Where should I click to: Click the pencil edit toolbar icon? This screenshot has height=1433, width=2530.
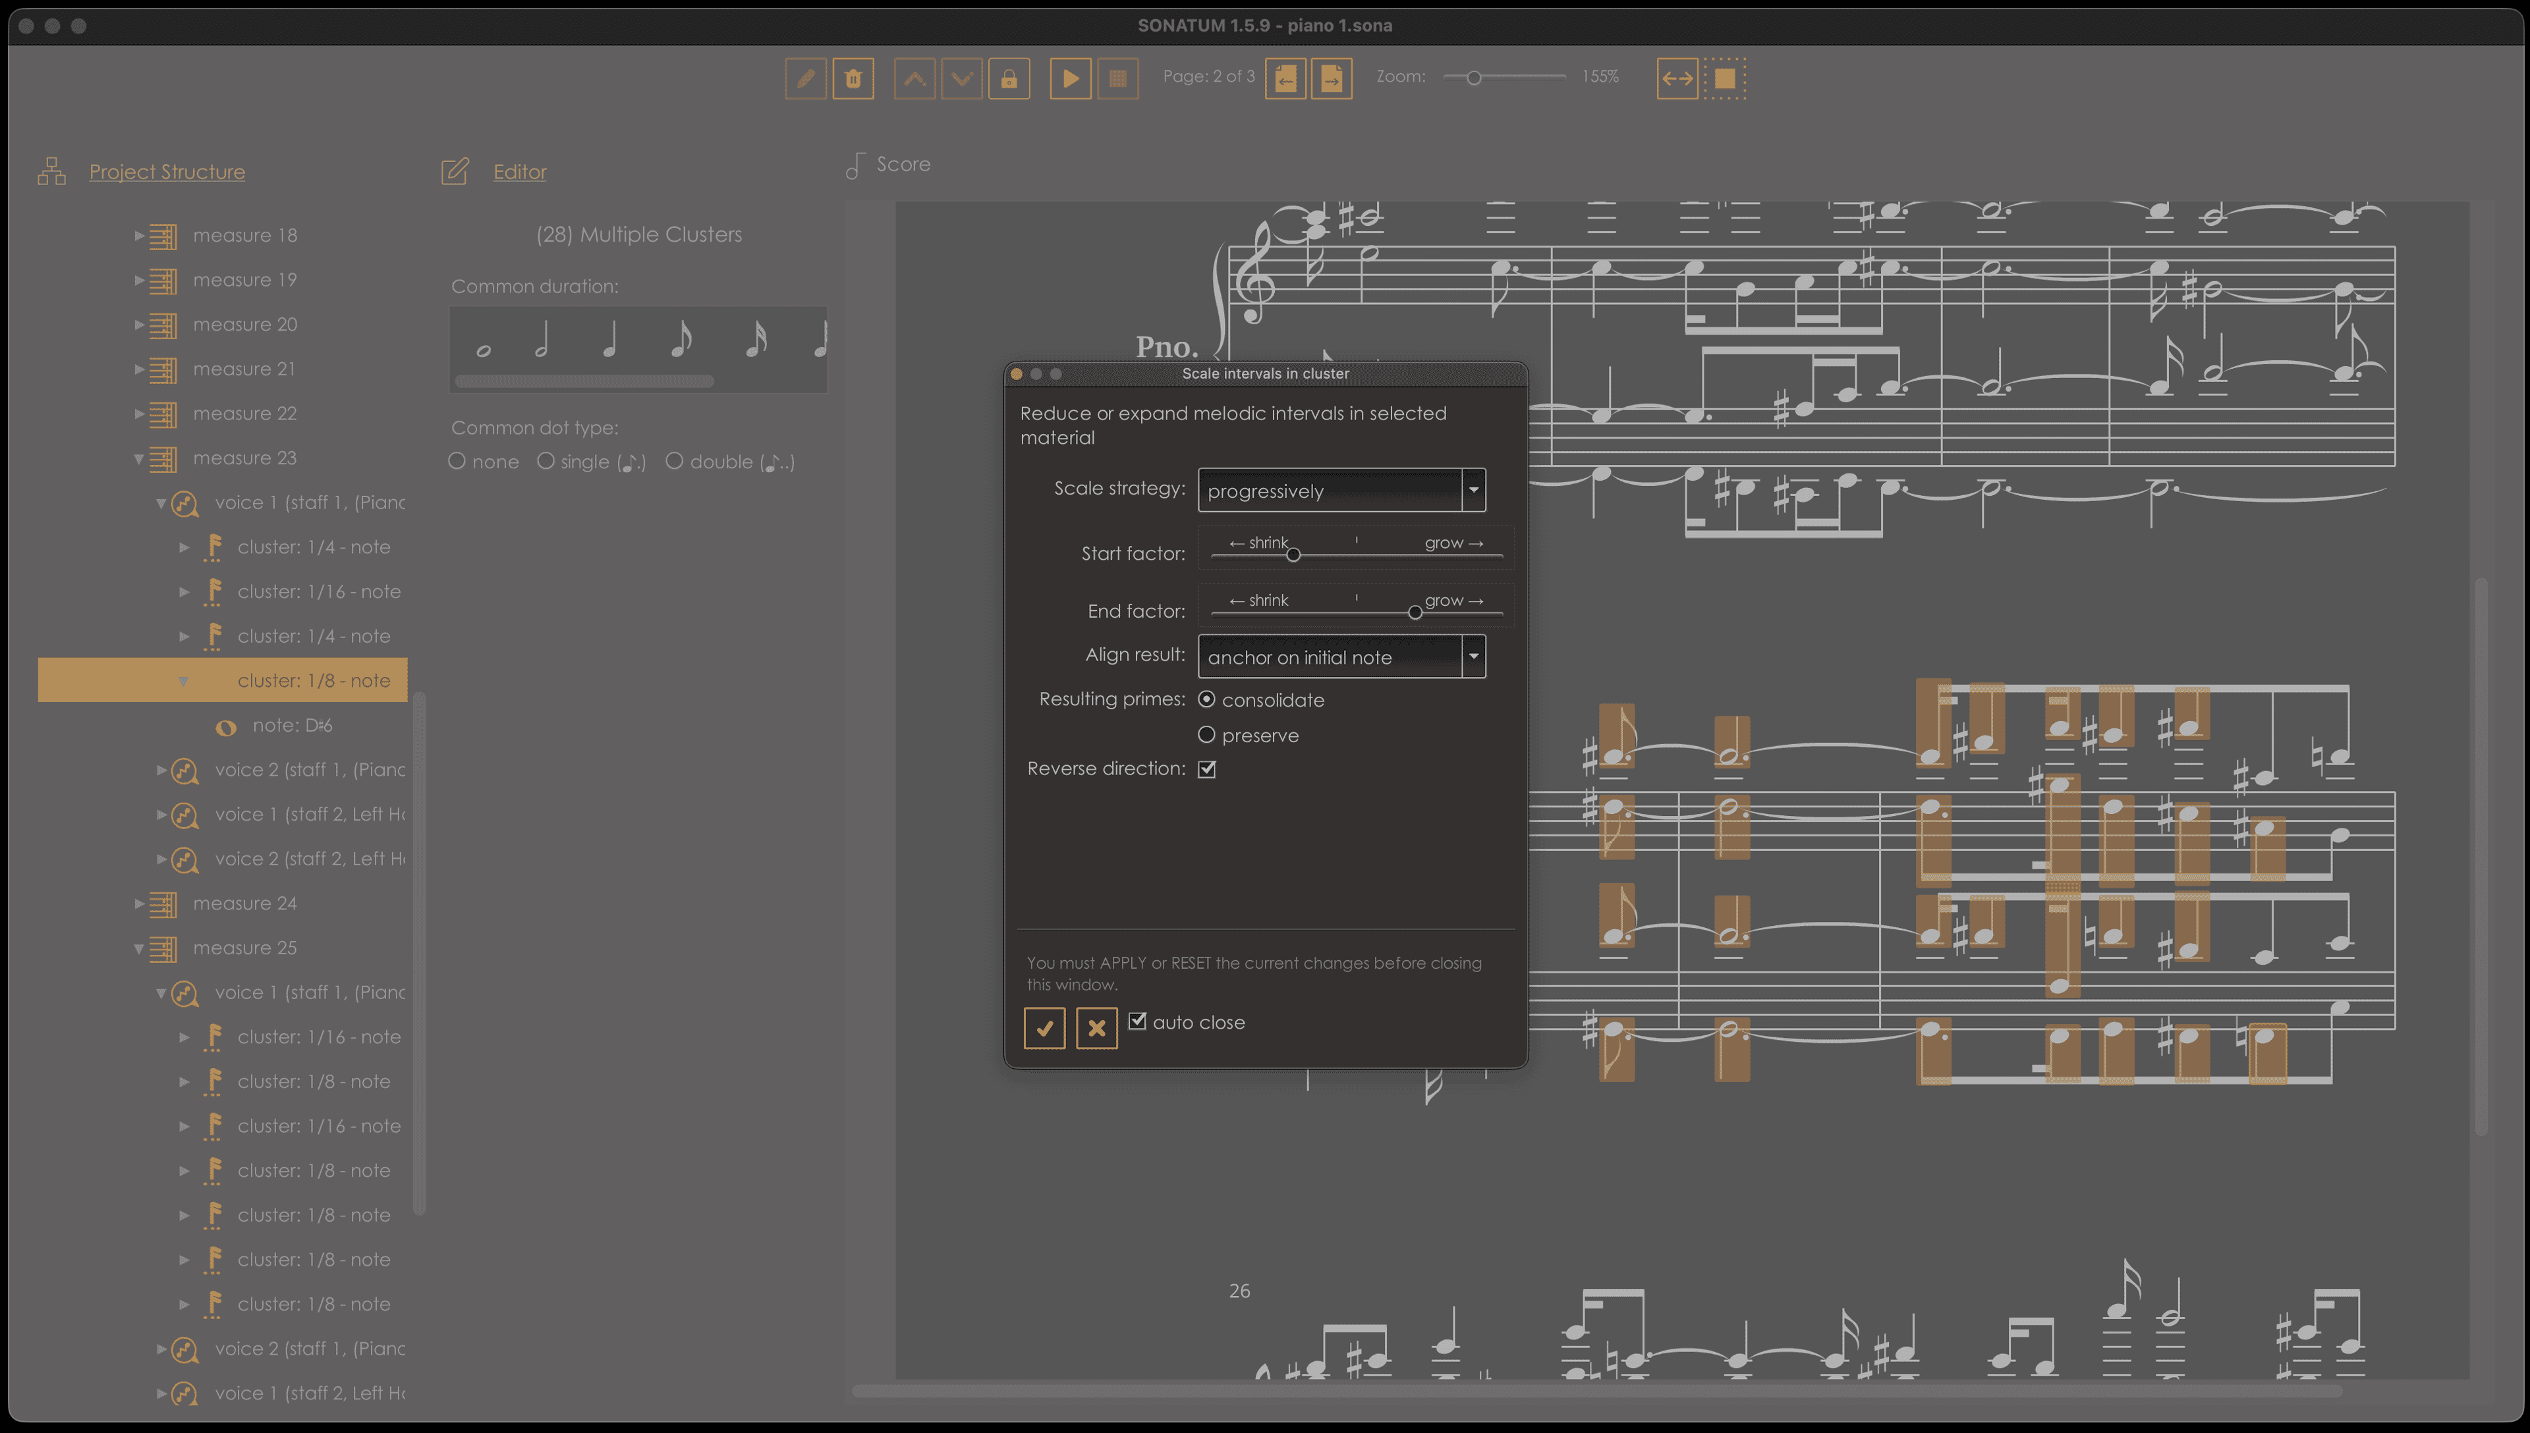805,78
